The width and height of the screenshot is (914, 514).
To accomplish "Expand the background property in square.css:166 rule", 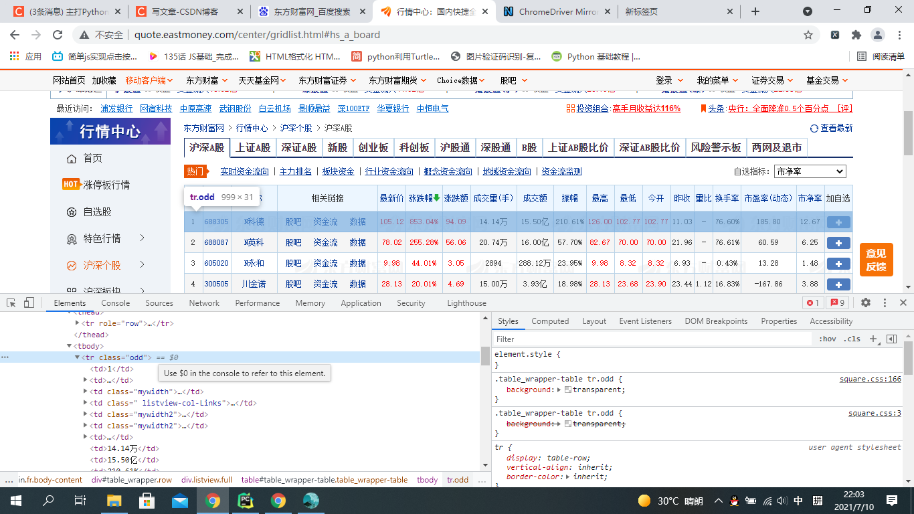I will tap(559, 390).
